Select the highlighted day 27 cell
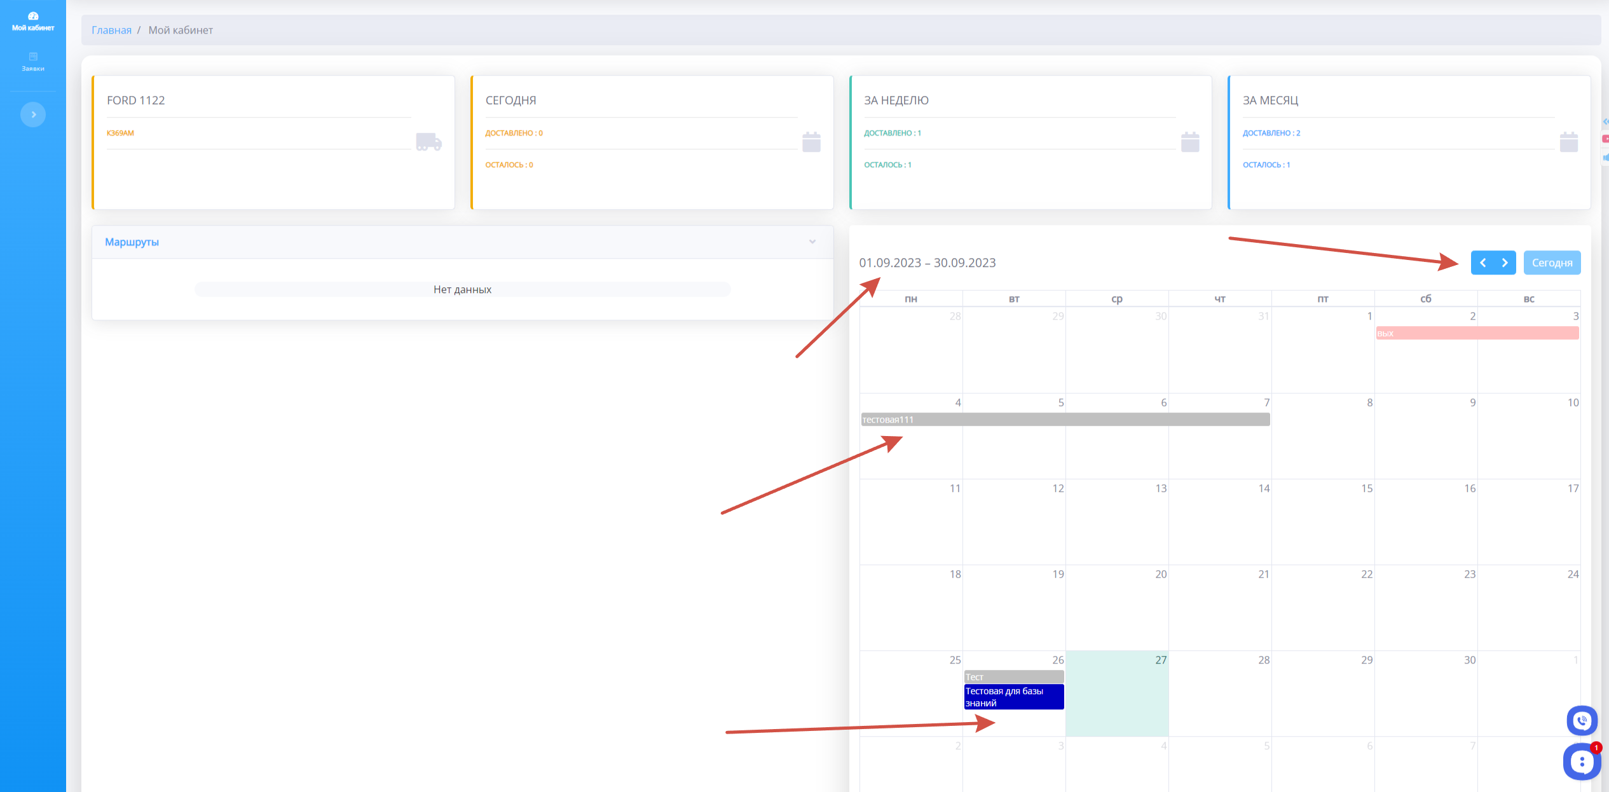This screenshot has height=792, width=1609. pos(1116,699)
